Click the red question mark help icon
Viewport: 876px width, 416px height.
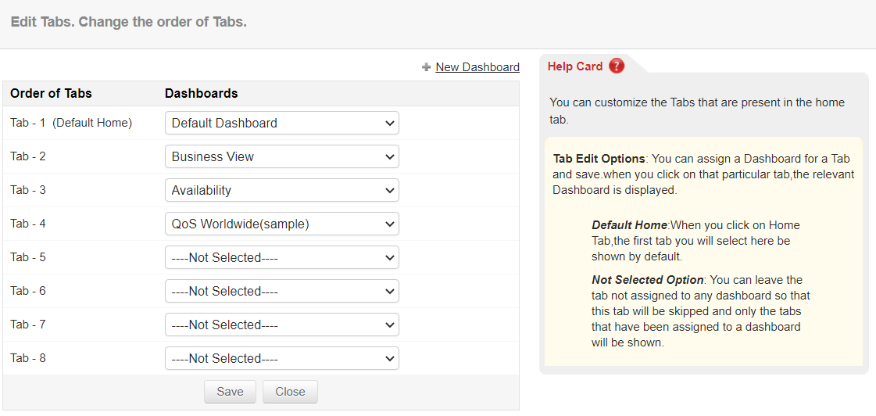[617, 66]
